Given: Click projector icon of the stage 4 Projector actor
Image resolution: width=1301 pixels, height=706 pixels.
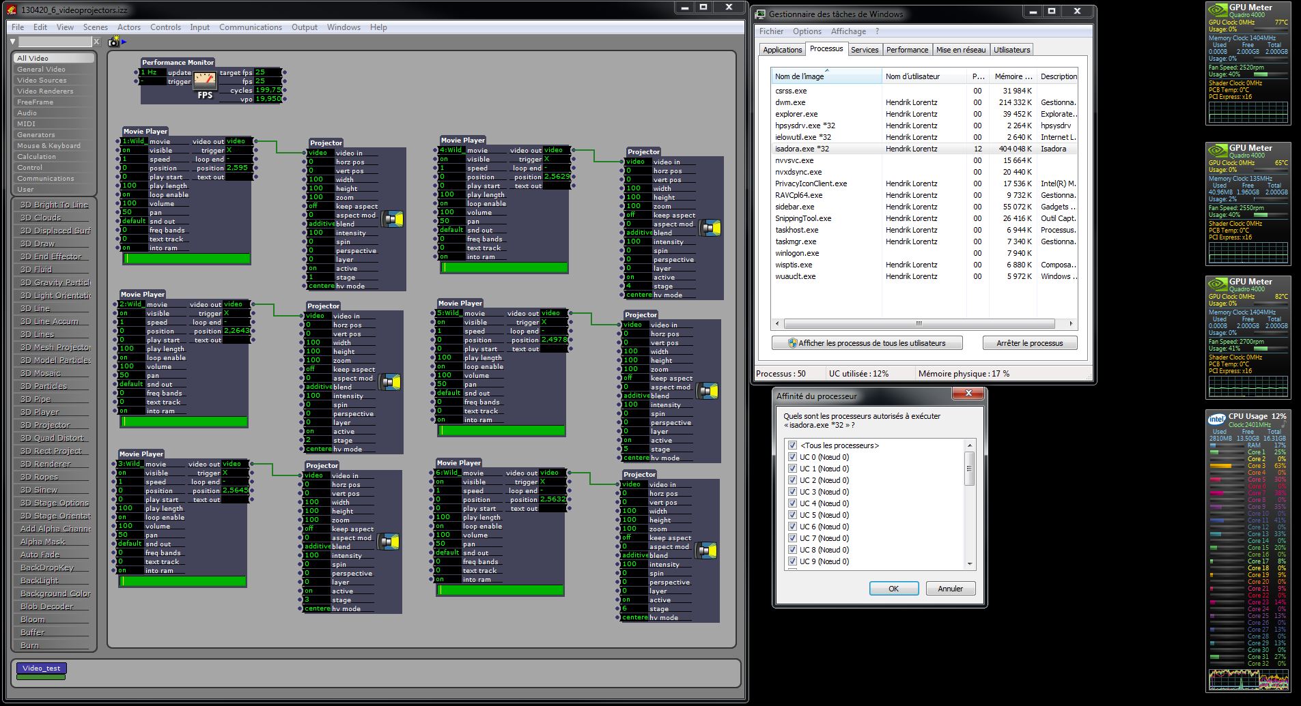Looking at the screenshot, I should point(710,228).
